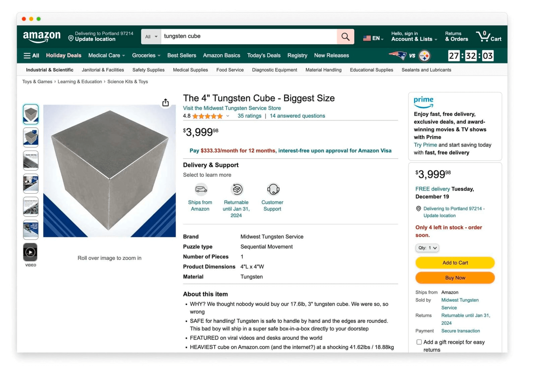Open the All search category dropdown
The height and width of the screenshot is (368, 536).
point(151,36)
